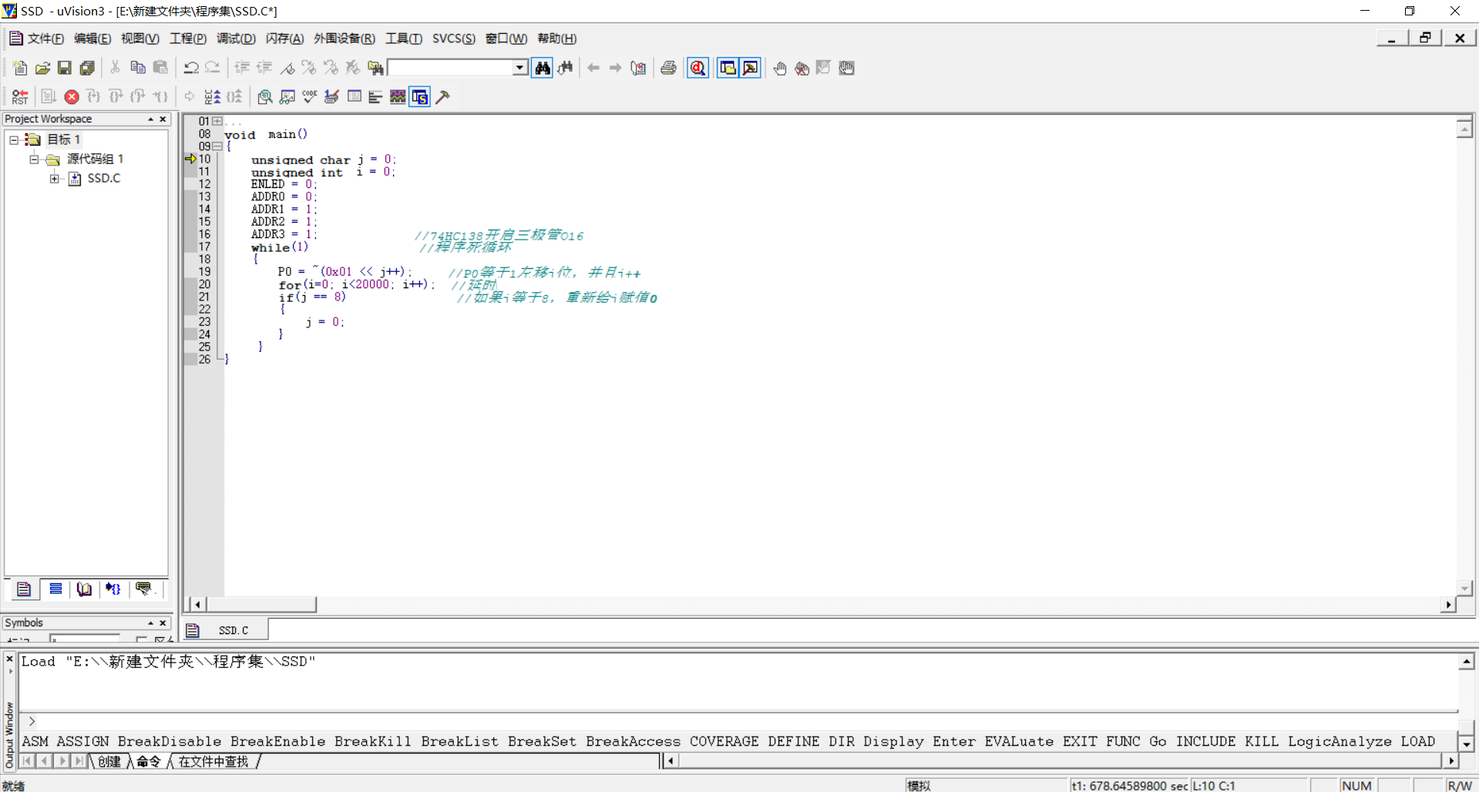Switch to the 在文件中查找 output tab
1479x792 pixels.
[213, 761]
